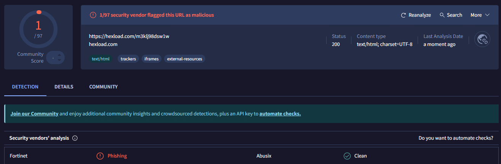
Task: Click the trackers tag
Action: 128,59
